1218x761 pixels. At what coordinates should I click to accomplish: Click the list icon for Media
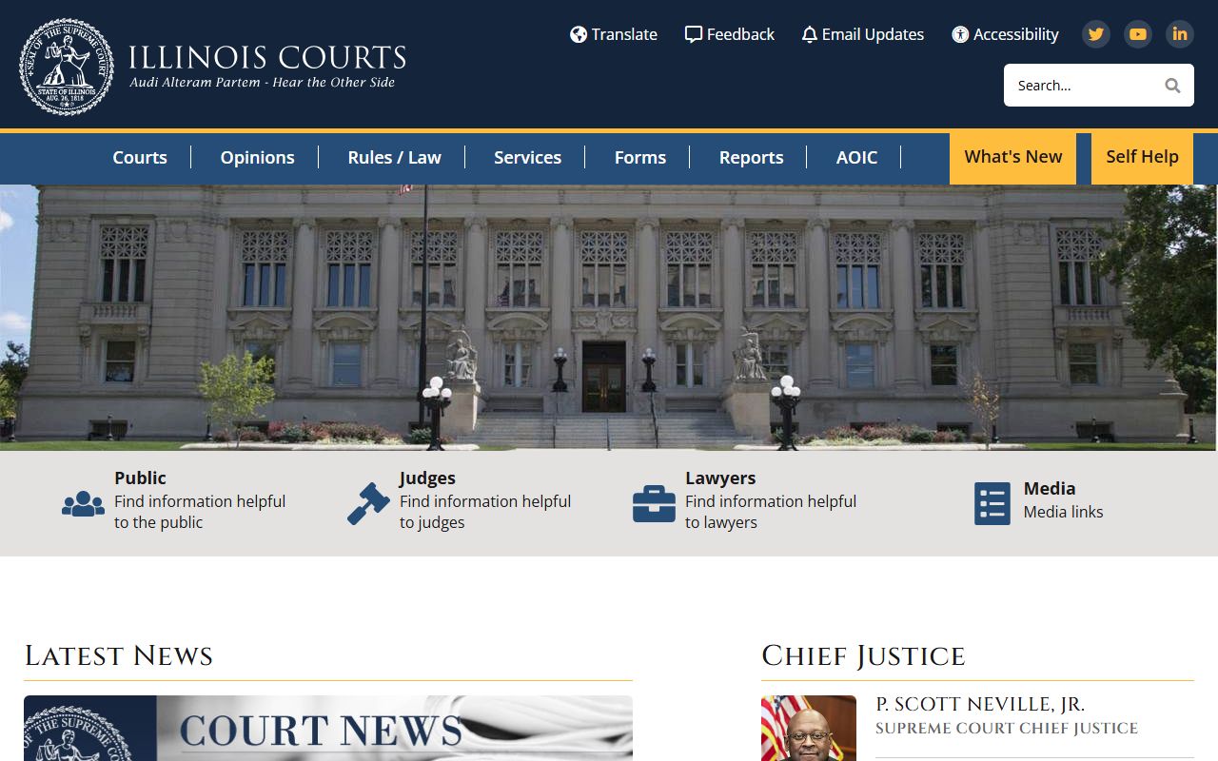pyautogui.click(x=992, y=503)
